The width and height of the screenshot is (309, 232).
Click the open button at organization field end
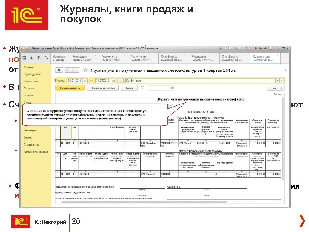click(x=282, y=81)
